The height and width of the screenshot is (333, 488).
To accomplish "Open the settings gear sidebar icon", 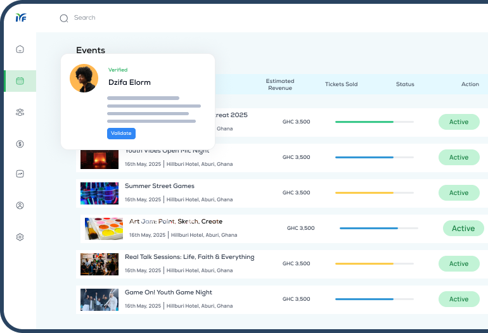I will point(20,237).
